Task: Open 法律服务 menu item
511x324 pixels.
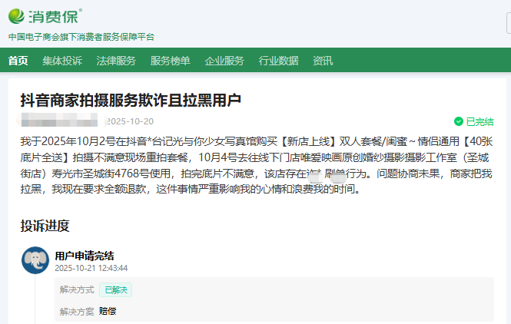Action: pos(116,61)
